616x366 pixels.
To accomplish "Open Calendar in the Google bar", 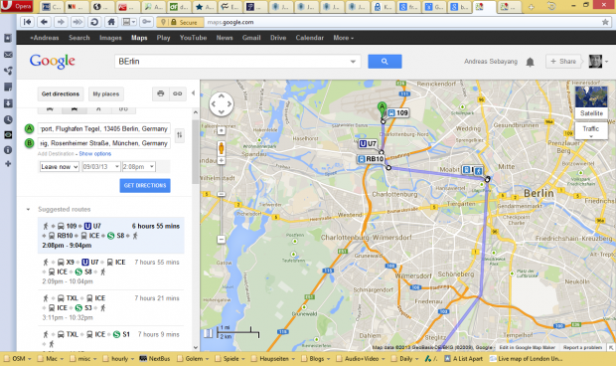I will click(310, 38).
